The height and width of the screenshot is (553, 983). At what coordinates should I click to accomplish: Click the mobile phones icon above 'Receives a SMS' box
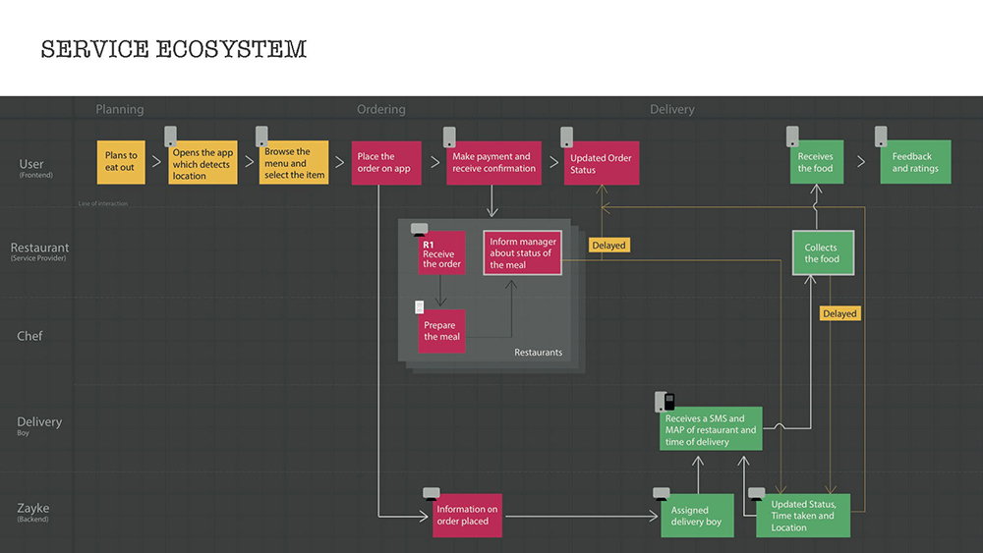(665, 402)
